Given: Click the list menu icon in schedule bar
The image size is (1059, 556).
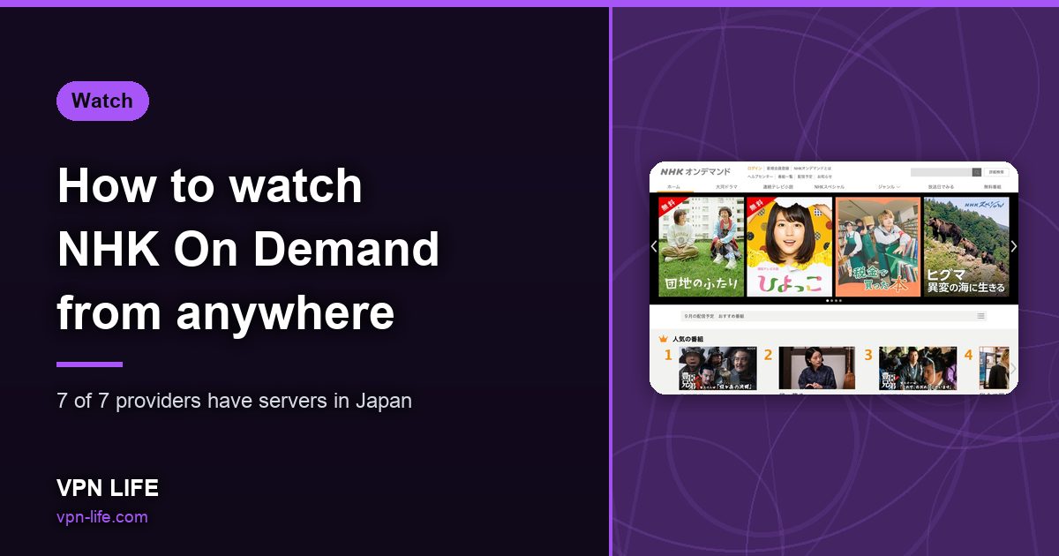Looking at the screenshot, I should [980, 316].
